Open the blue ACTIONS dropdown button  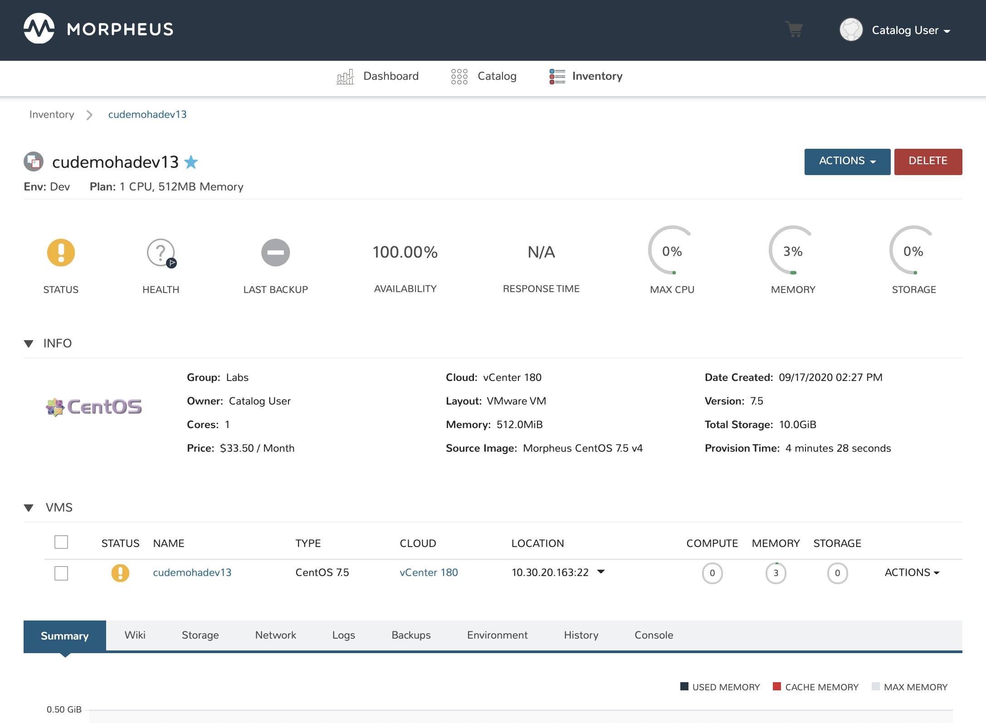[847, 161]
